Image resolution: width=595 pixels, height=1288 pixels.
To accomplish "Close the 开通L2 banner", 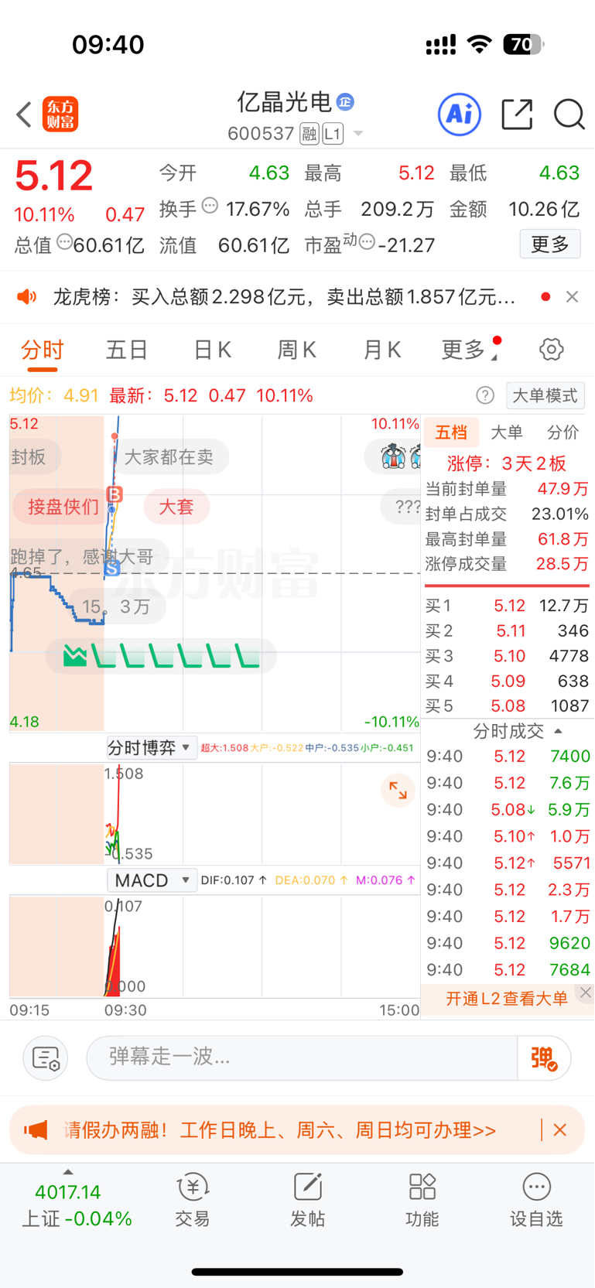I will pyautogui.click(x=586, y=992).
